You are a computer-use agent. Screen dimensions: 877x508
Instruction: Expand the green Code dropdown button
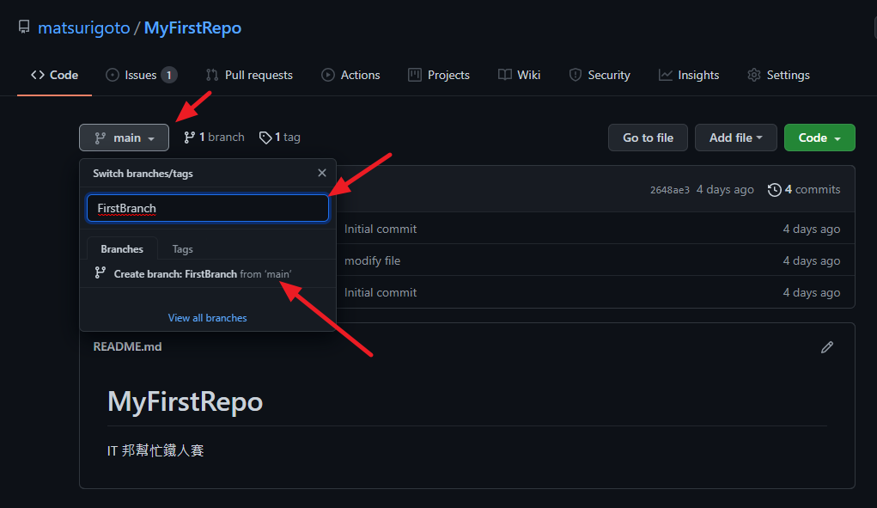819,138
